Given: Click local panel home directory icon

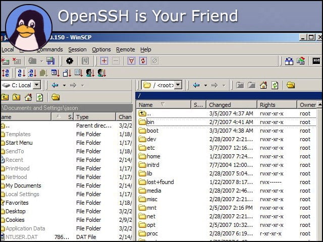Looking at the screenshot, I should click(28, 97).
